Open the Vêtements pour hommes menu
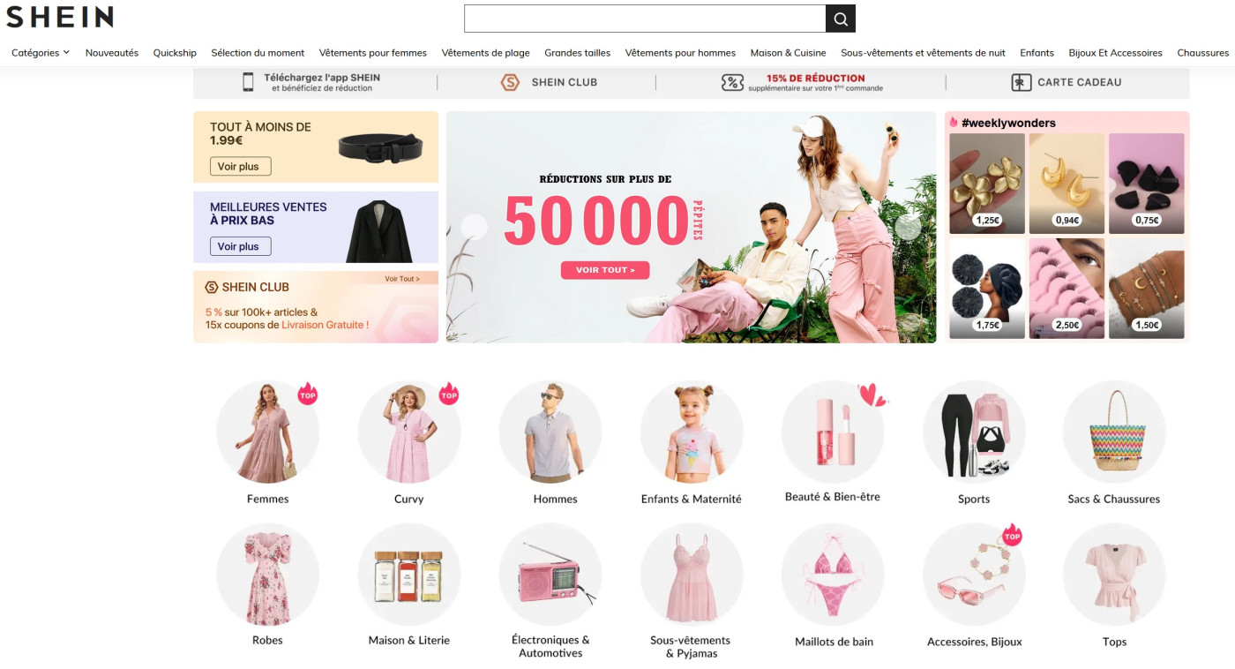 pyautogui.click(x=679, y=52)
